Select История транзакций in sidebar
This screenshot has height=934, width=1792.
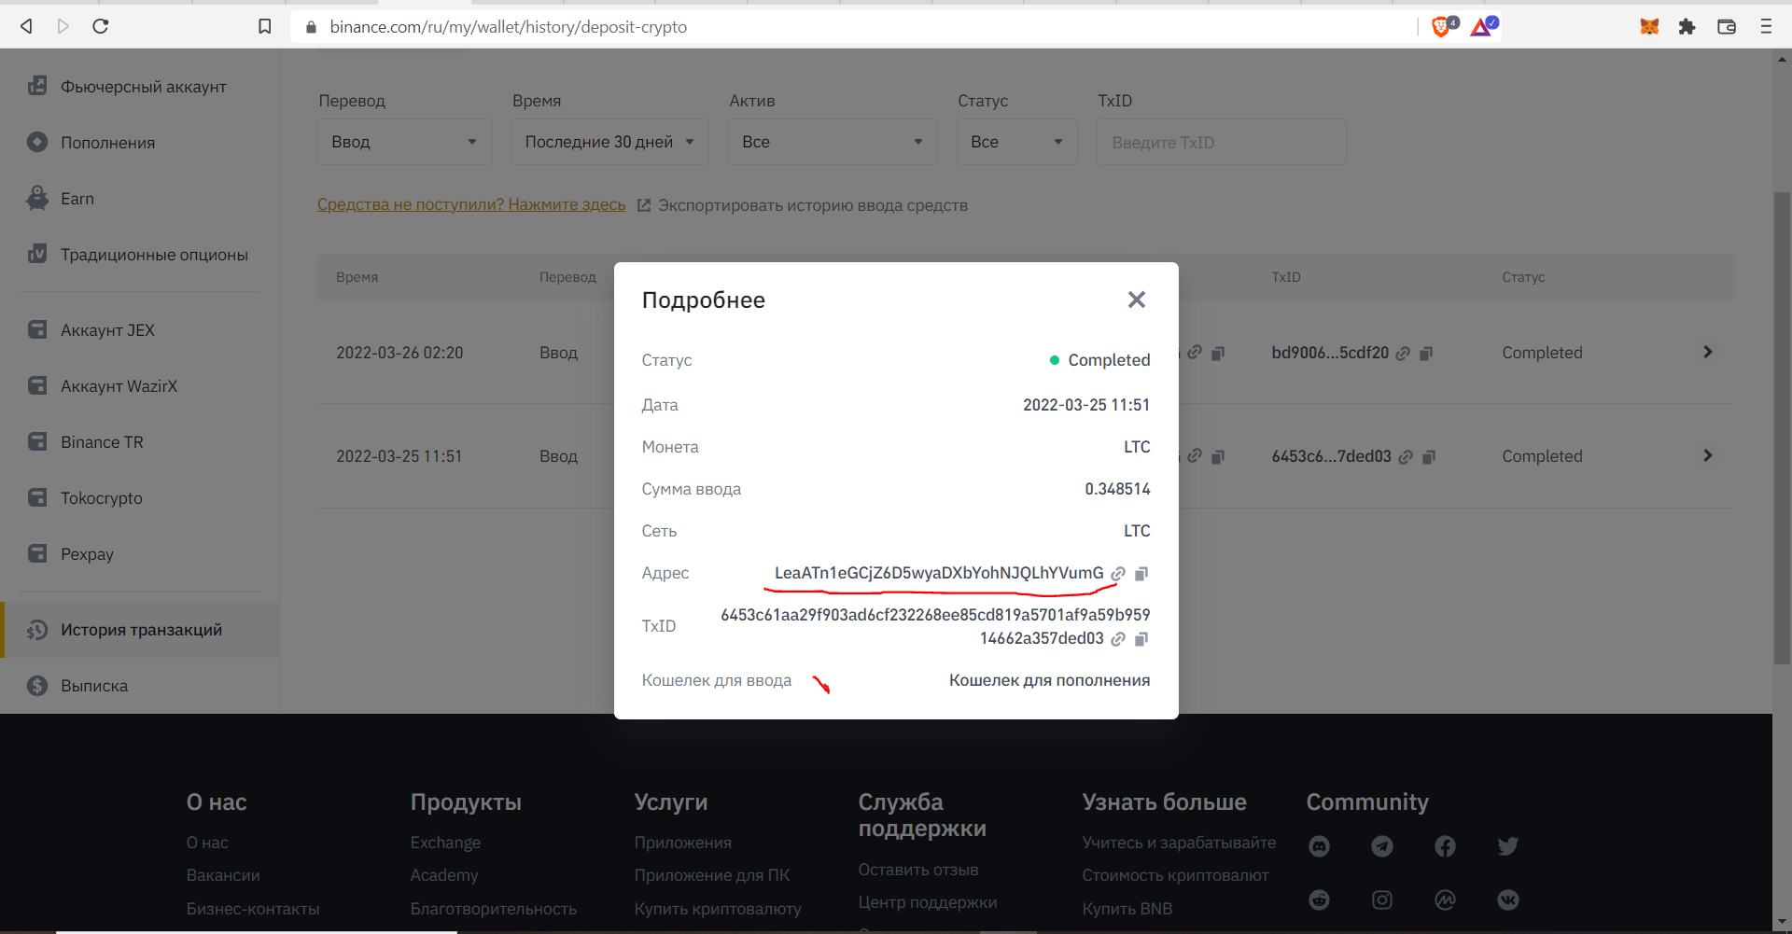coord(140,630)
